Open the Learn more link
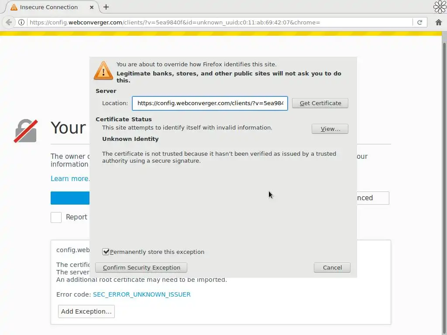Image resolution: width=447 pixels, height=335 pixels. [70, 178]
